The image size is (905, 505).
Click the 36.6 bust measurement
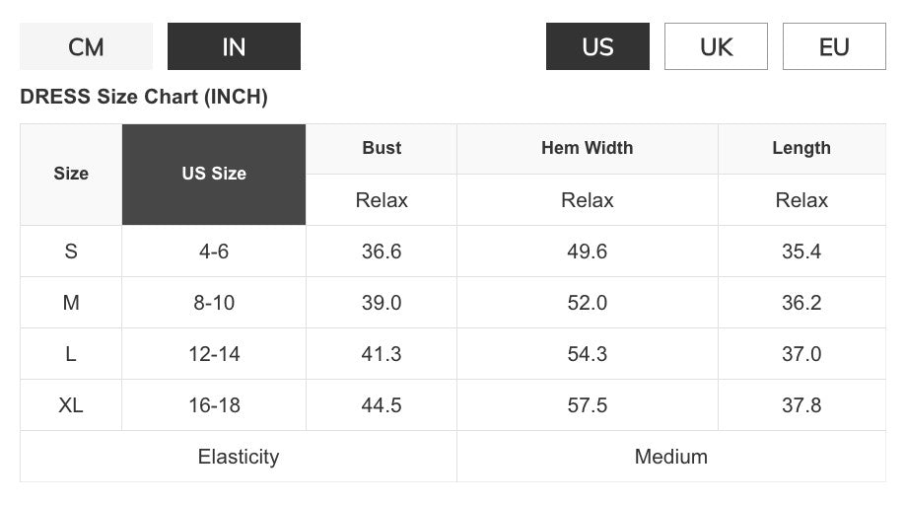pyautogui.click(x=382, y=252)
